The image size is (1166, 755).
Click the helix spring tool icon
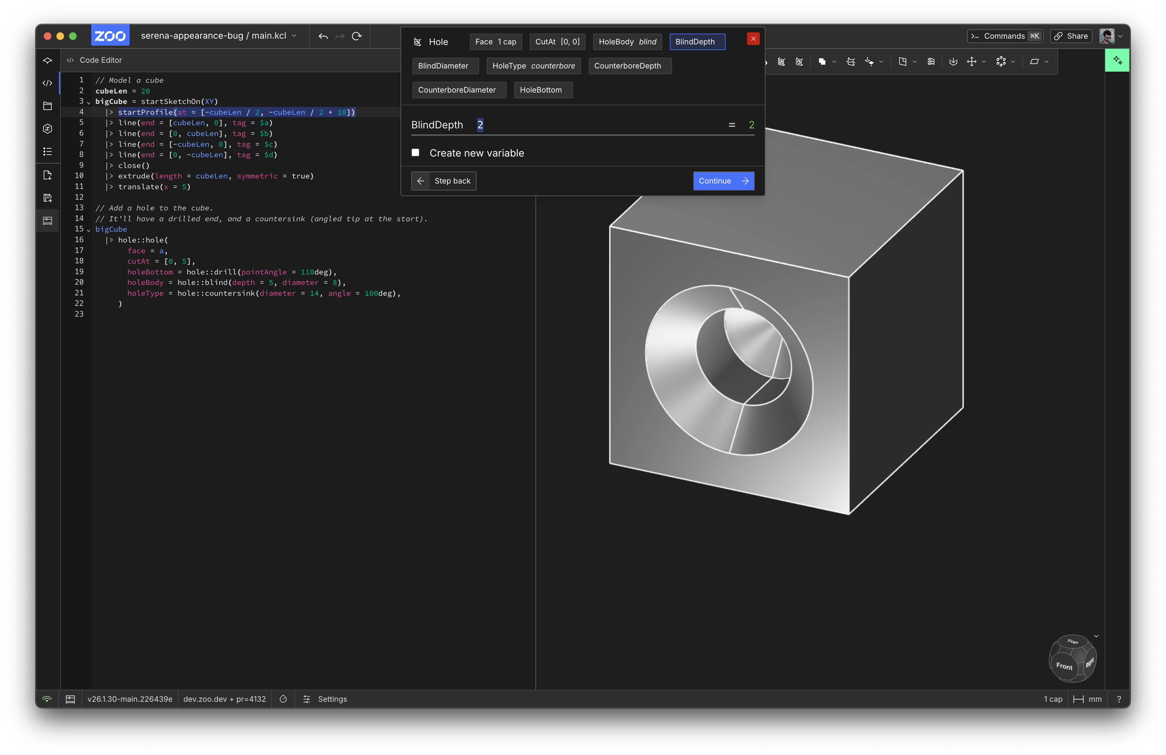pos(931,62)
